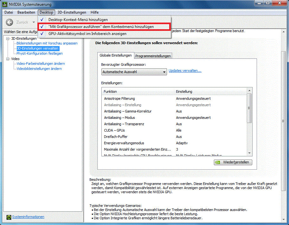The image size is (289, 225).
Task: Toggle Desktop-Kontext-Menü hinzufügen option
Action: click(104, 20)
